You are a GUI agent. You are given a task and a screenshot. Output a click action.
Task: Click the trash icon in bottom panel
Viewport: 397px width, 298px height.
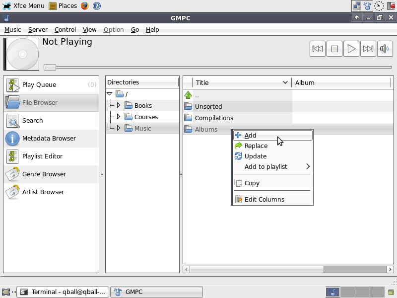click(391, 292)
